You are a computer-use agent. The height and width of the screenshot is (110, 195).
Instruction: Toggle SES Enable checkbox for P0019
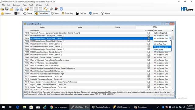click(x=148, y=33)
